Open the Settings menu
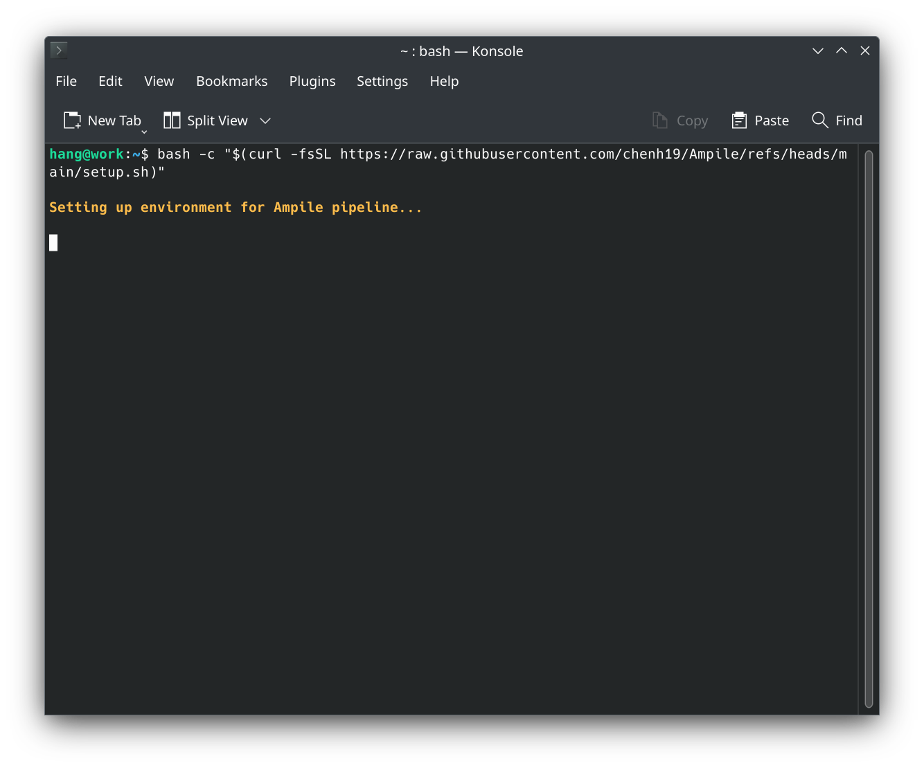 [x=382, y=81]
